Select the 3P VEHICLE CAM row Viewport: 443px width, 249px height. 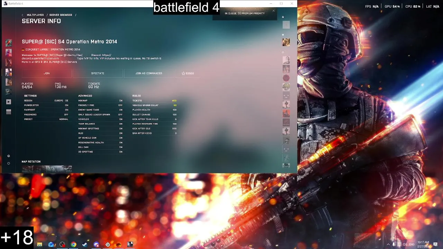pyautogui.click(x=100, y=138)
